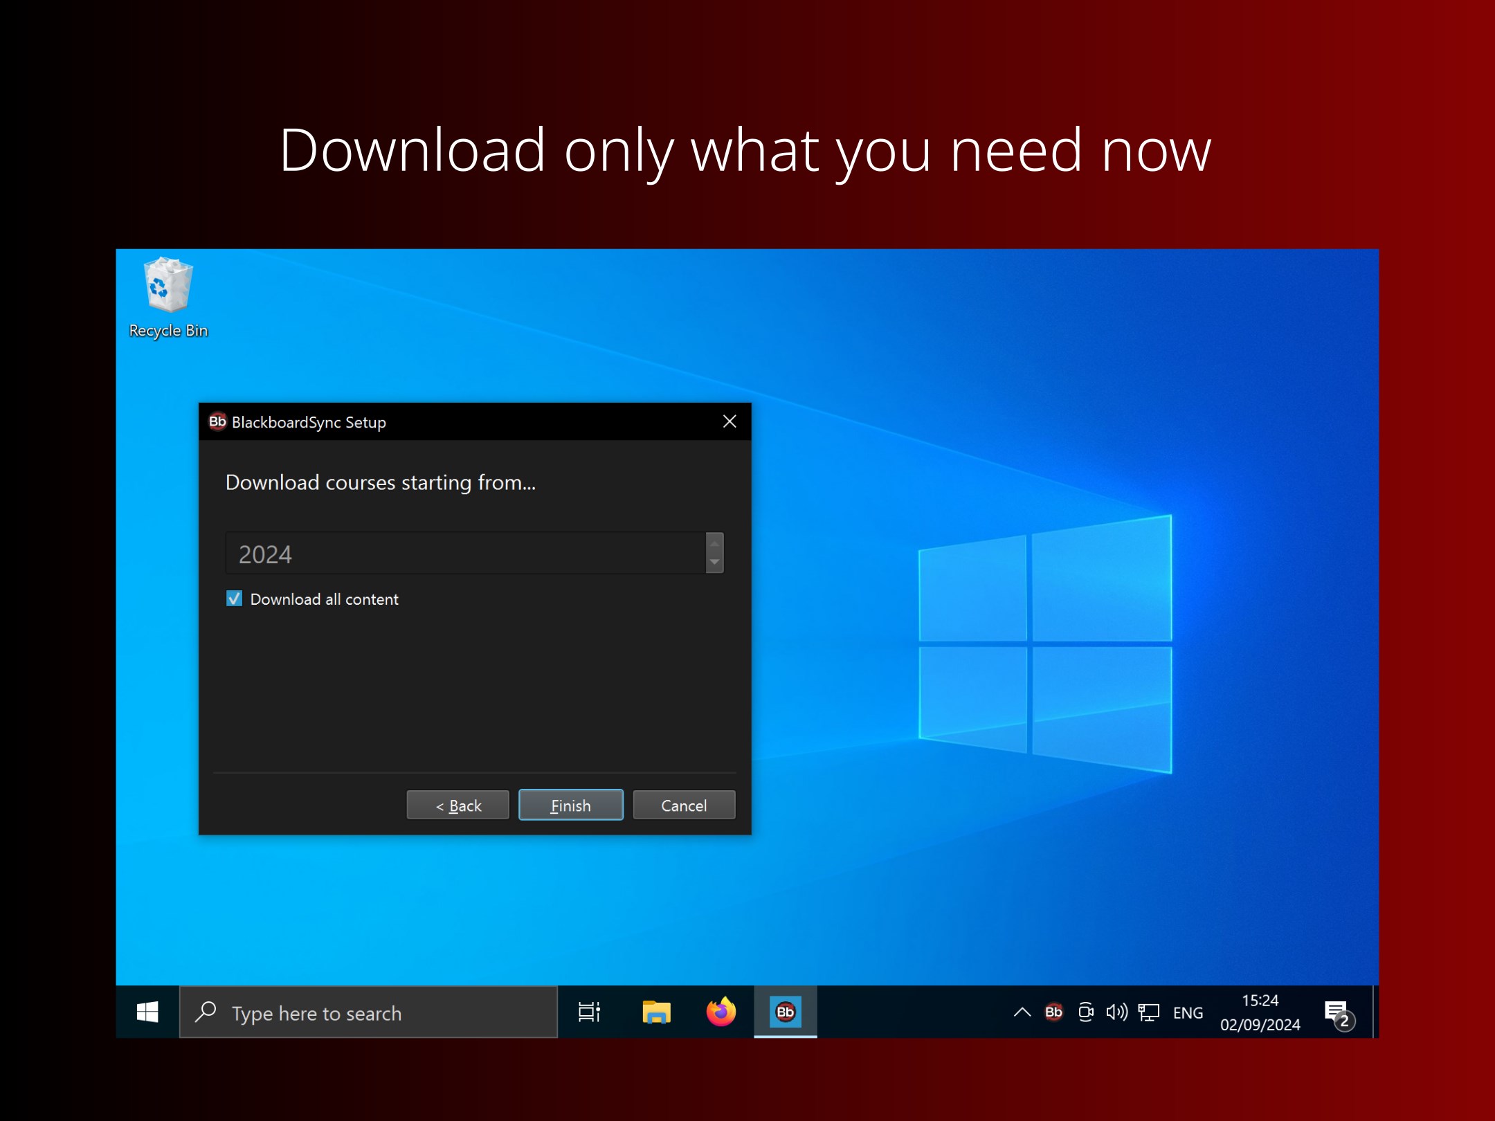
Task: Uncheck Download all content checkbox
Action: pos(235,599)
